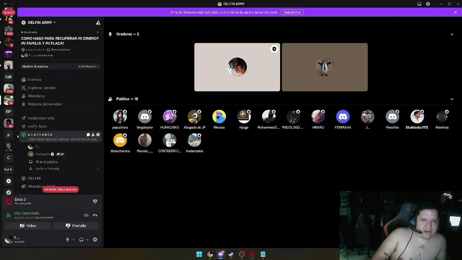462x260 pixels.
Task: Open the Miembros list entry
Action: [36, 96]
